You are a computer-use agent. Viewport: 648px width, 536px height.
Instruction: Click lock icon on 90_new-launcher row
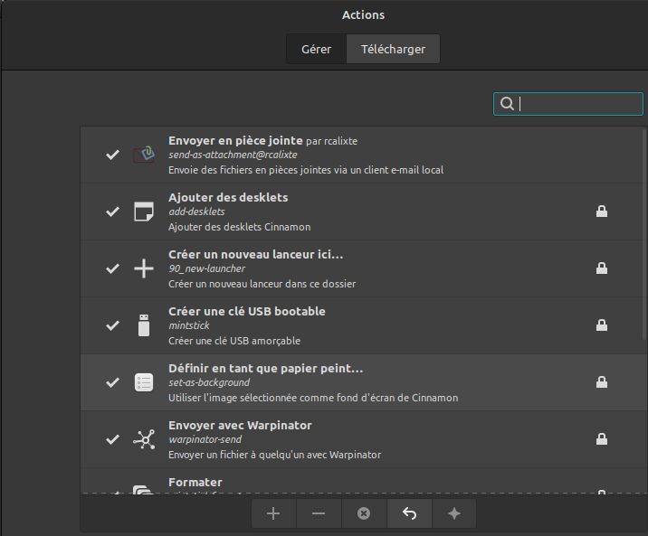point(602,268)
